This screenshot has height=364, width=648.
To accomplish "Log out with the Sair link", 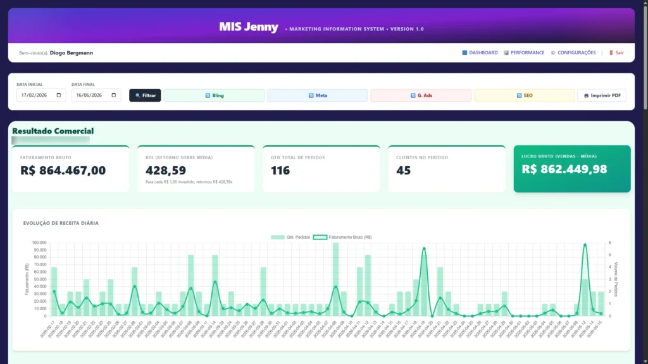I will click(616, 53).
